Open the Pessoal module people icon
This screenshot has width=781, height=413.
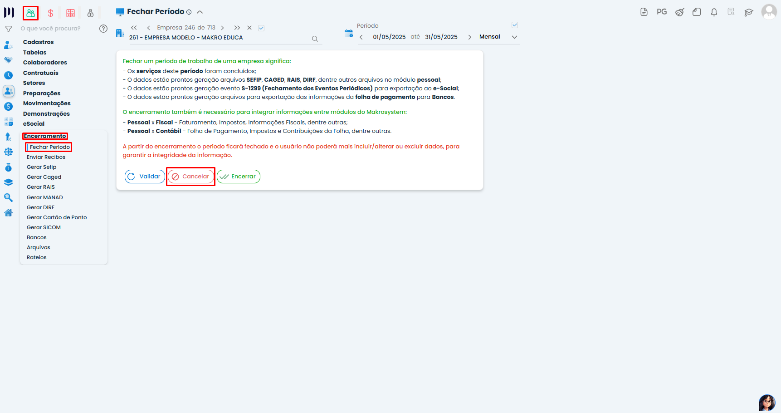[30, 13]
